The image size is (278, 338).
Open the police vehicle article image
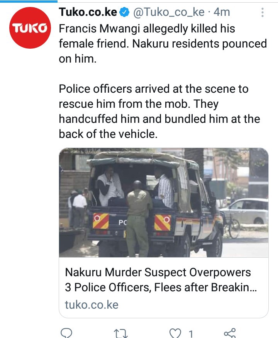164,202
